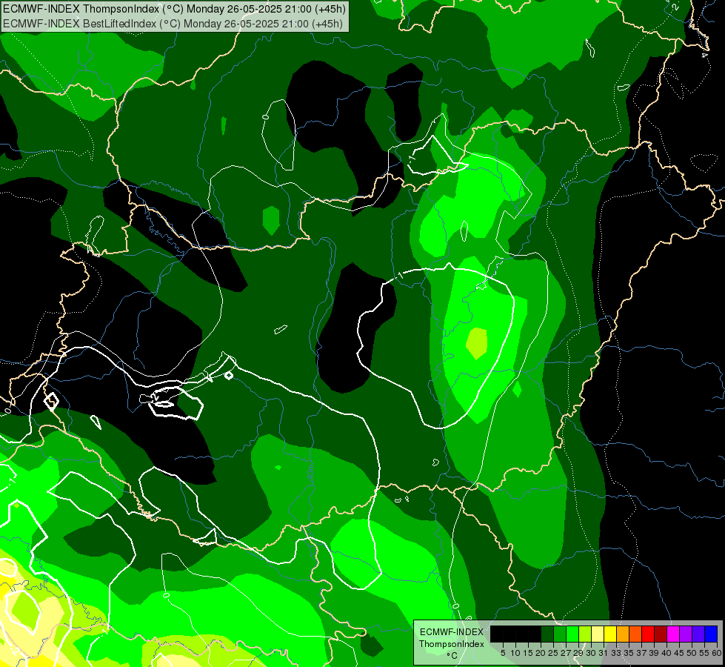The height and width of the screenshot is (667, 725).
Task: Click the legend tick value 39
Action: coord(654,653)
